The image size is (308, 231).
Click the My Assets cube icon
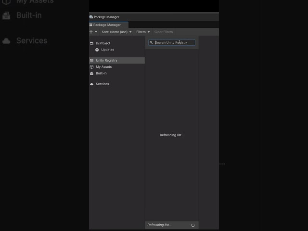coord(91,67)
